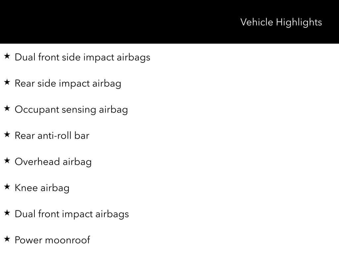Select the star icon before Occupant sensing airbag

(7, 108)
